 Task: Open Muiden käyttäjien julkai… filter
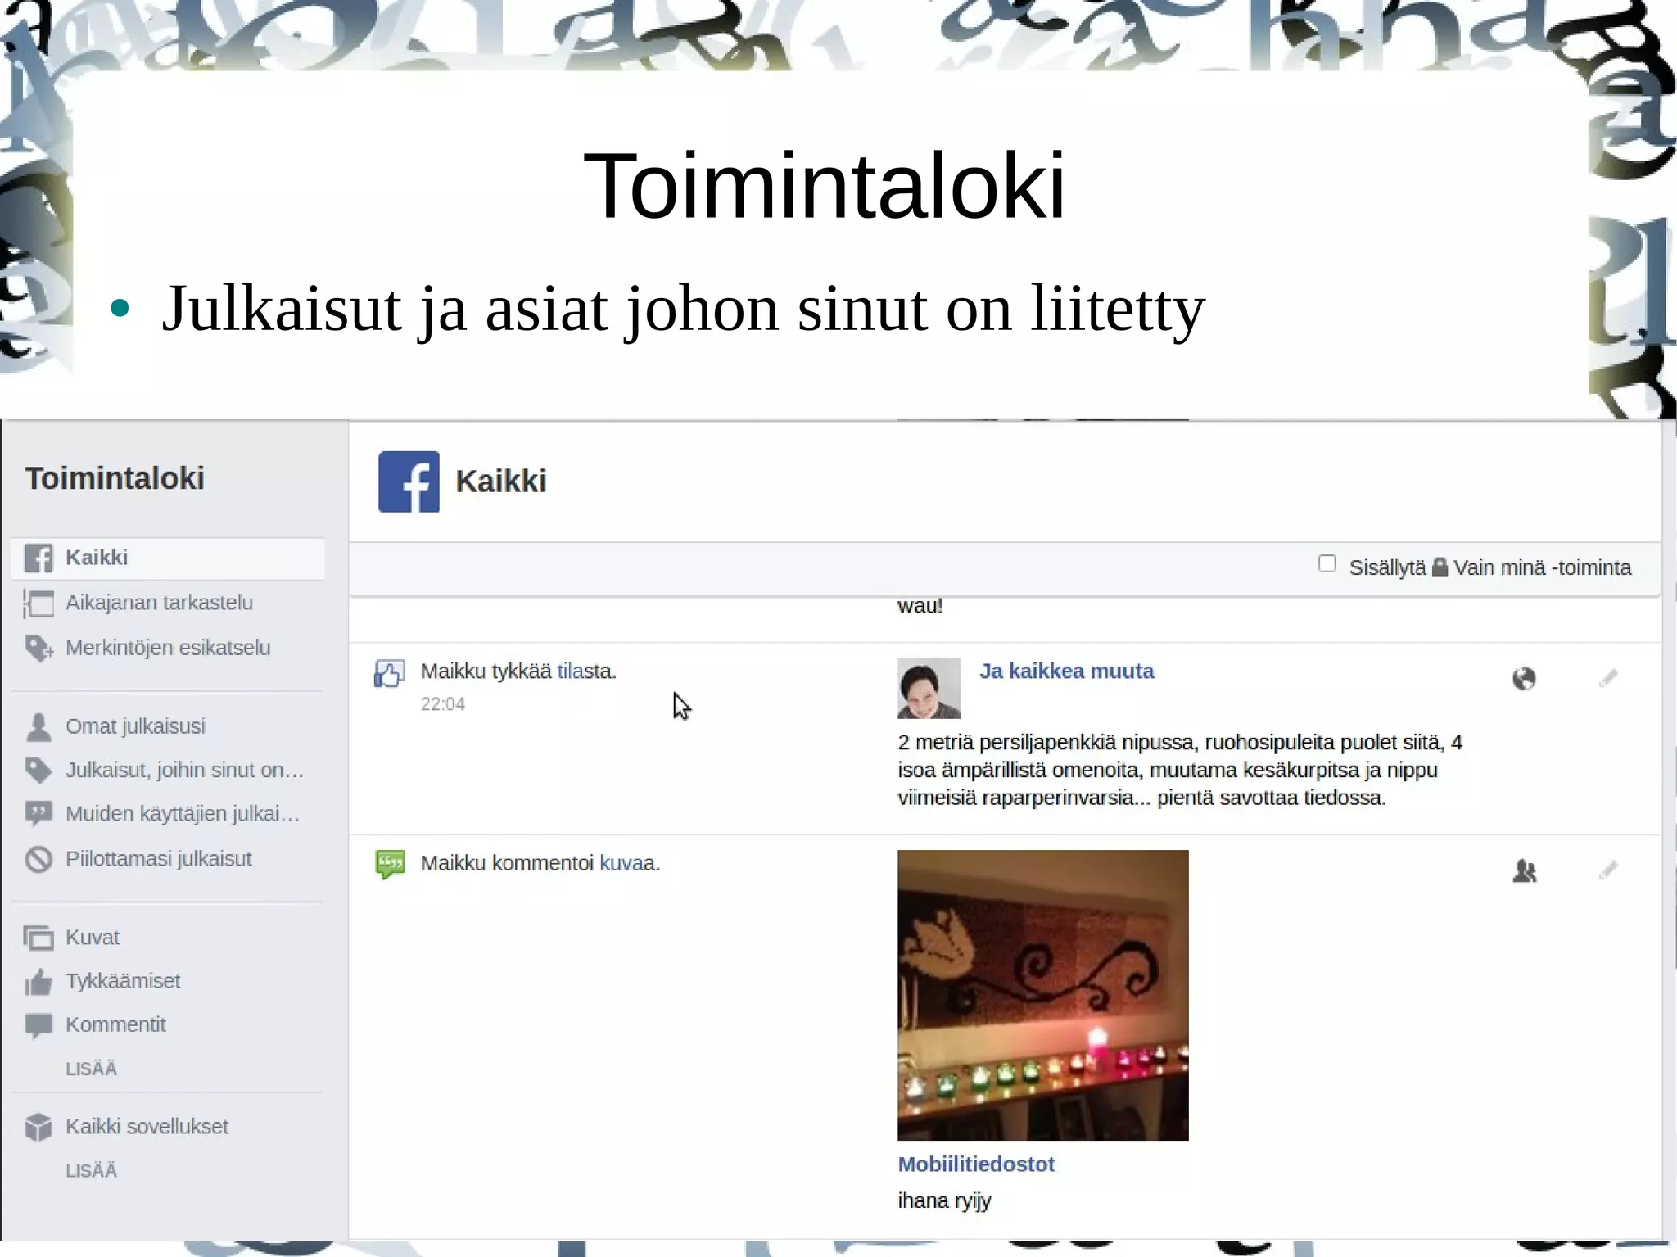[183, 814]
